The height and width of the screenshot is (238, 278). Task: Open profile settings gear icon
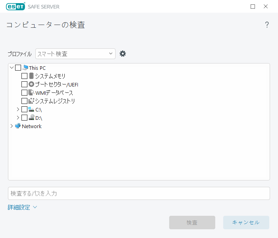coord(122,54)
